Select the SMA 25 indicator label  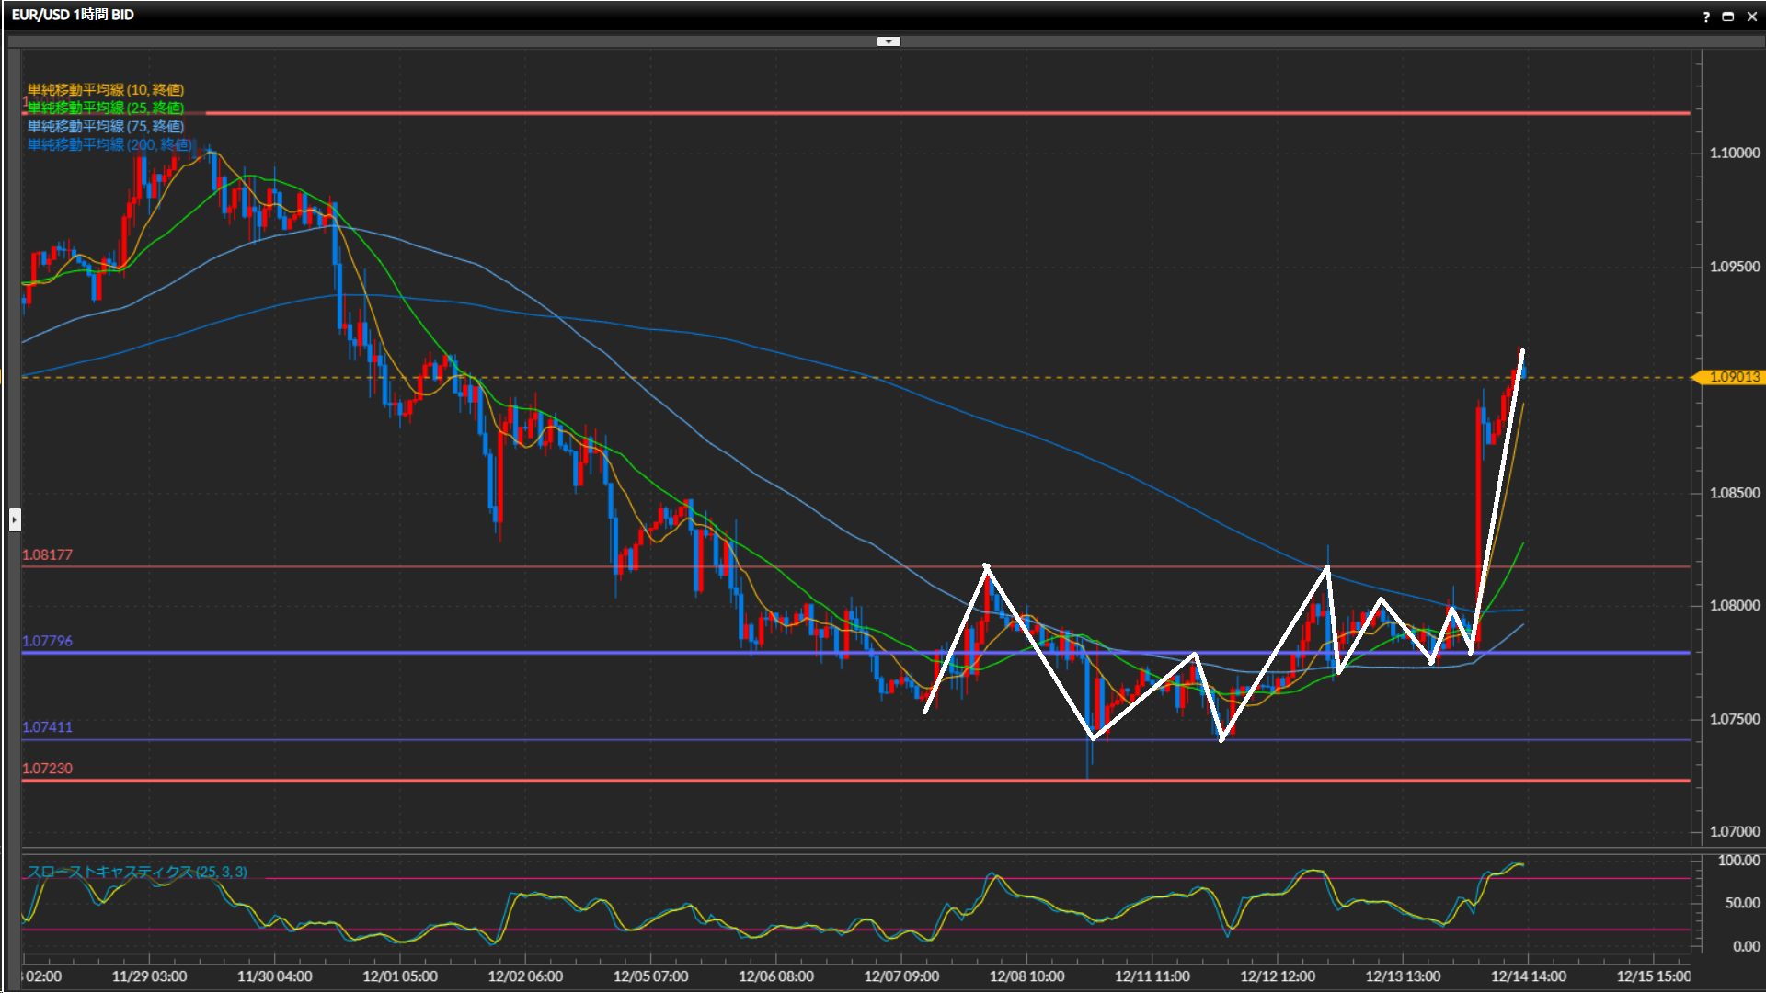pyautogui.click(x=106, y=108)
